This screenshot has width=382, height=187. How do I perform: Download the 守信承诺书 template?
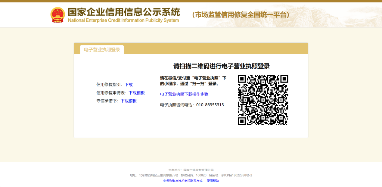click(x=129, y=101)
